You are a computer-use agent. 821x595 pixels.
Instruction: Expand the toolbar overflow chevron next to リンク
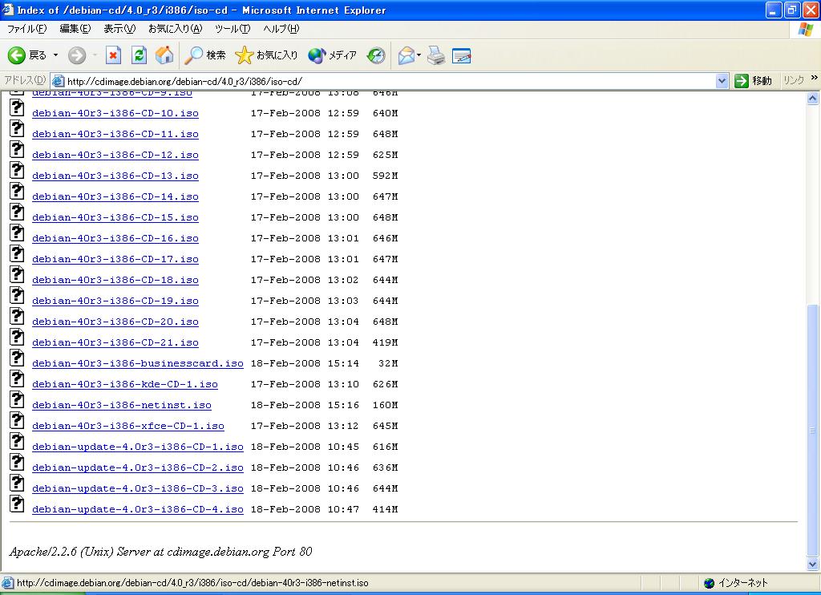point(815,78)
